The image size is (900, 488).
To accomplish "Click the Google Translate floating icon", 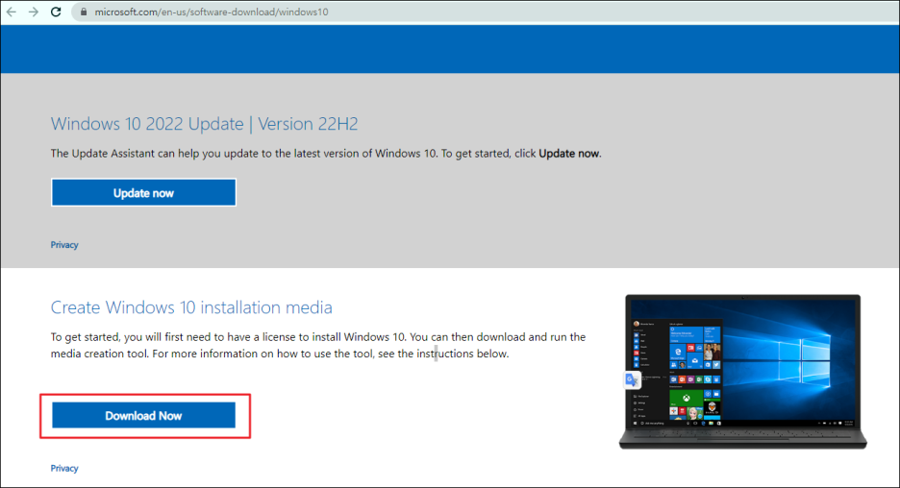I will (x=632, y=379).
